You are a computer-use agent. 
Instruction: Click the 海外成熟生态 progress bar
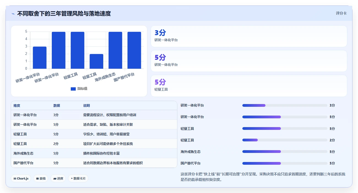[285, 152]
